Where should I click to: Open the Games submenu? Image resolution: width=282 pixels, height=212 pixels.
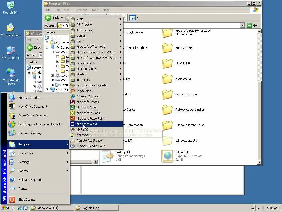(x=96, y=36)
